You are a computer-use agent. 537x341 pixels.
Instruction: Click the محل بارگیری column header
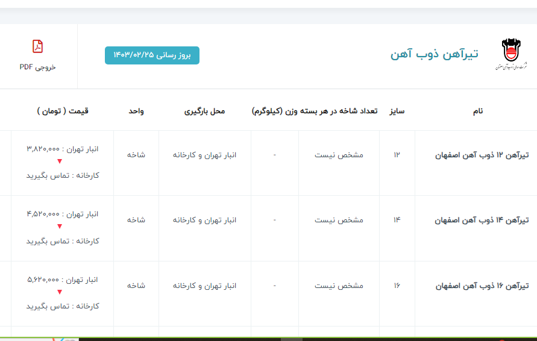[x=204, y=111]
